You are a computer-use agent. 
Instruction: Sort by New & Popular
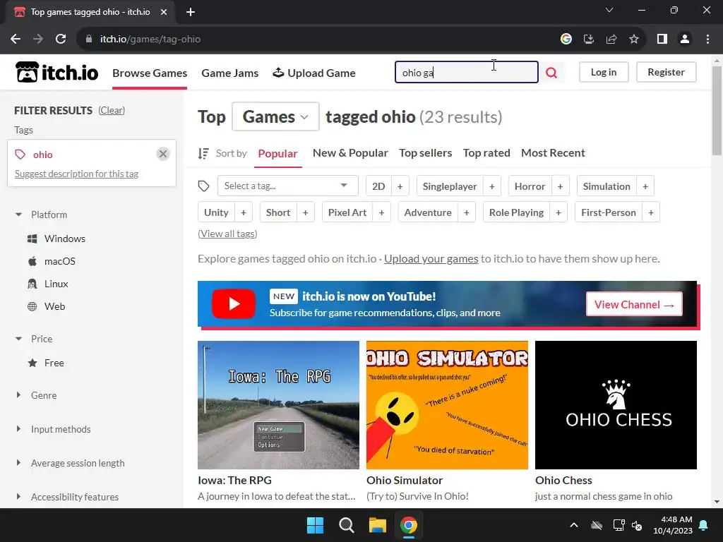click(350, 153)
